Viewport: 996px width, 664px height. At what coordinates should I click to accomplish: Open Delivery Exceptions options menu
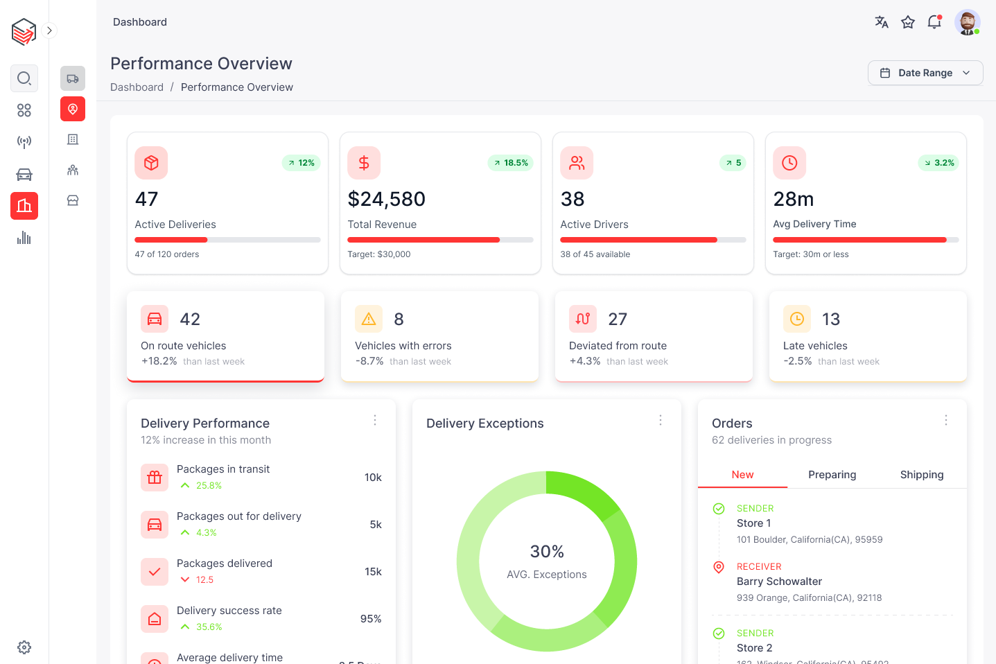[x=661, y=420]
